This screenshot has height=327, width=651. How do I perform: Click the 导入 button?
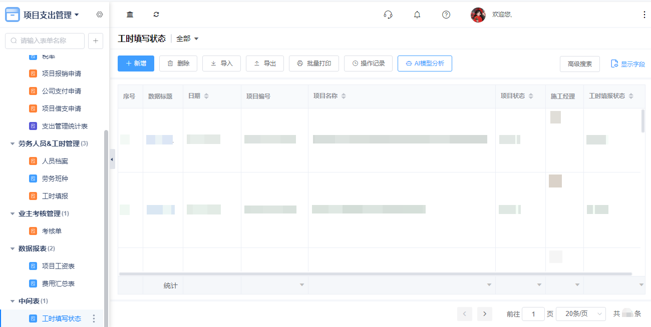click(221, 63)
